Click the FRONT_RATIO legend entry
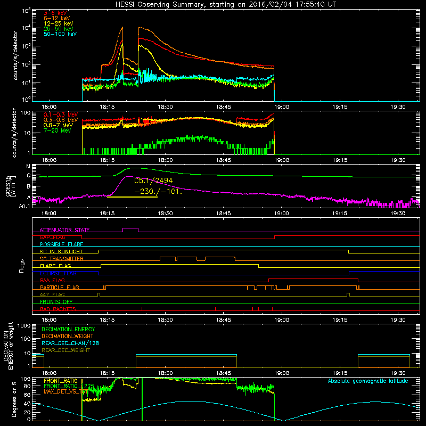Screen dimensions: 426x426 61,381
